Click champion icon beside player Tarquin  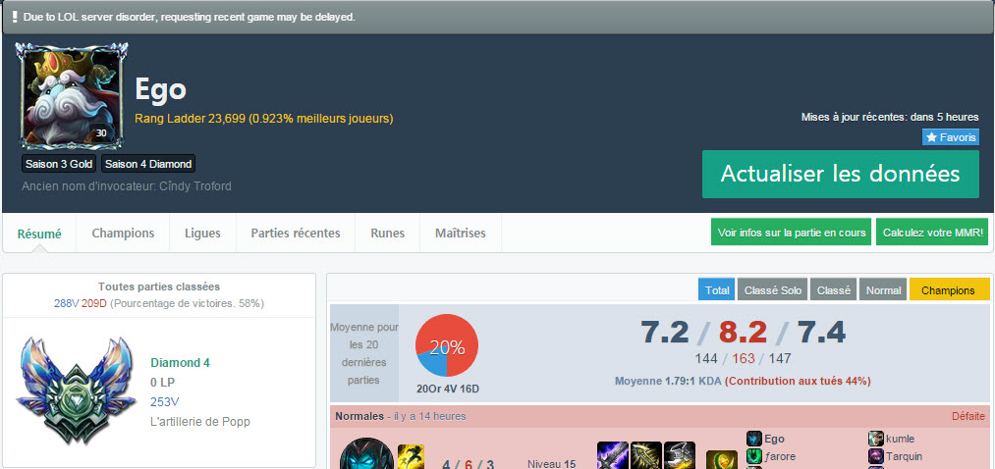[876, 456]
